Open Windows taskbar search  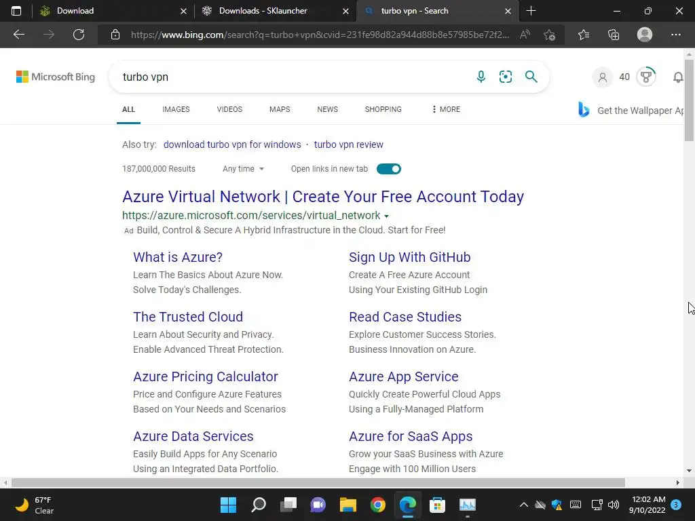coord(259,505)
